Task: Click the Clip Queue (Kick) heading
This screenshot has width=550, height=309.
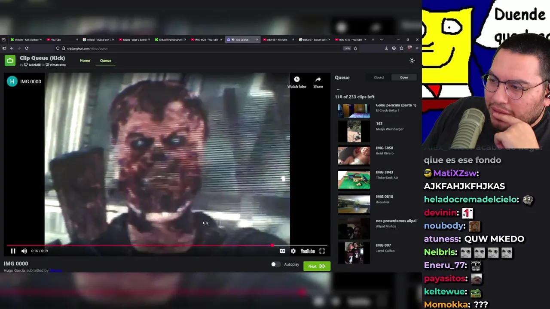Action: pyautogui.click(x=43, y=58)
